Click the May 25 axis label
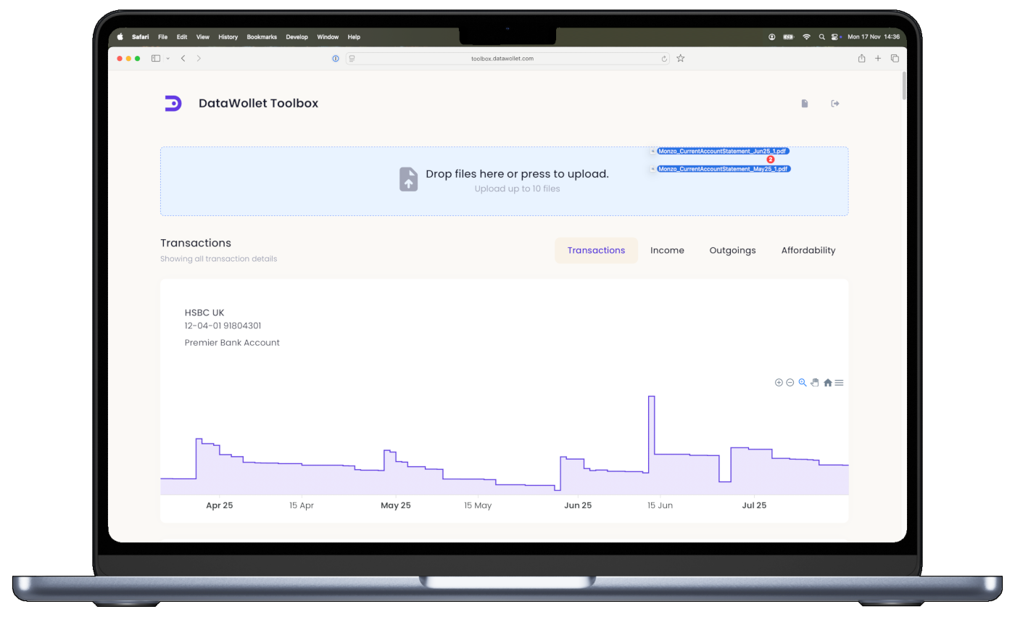 (396, 505)
